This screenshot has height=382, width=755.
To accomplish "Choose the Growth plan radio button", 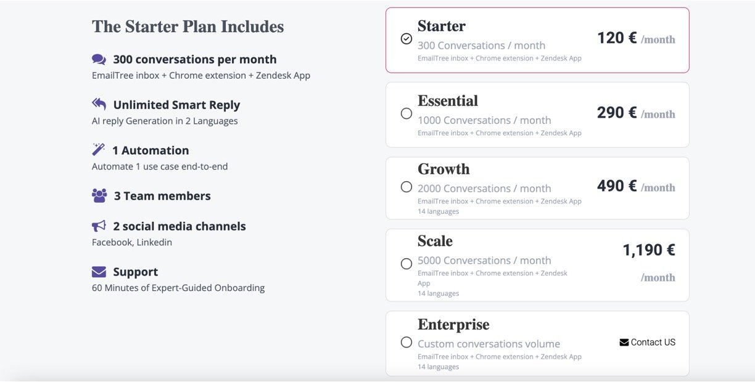I will [406, 187].
